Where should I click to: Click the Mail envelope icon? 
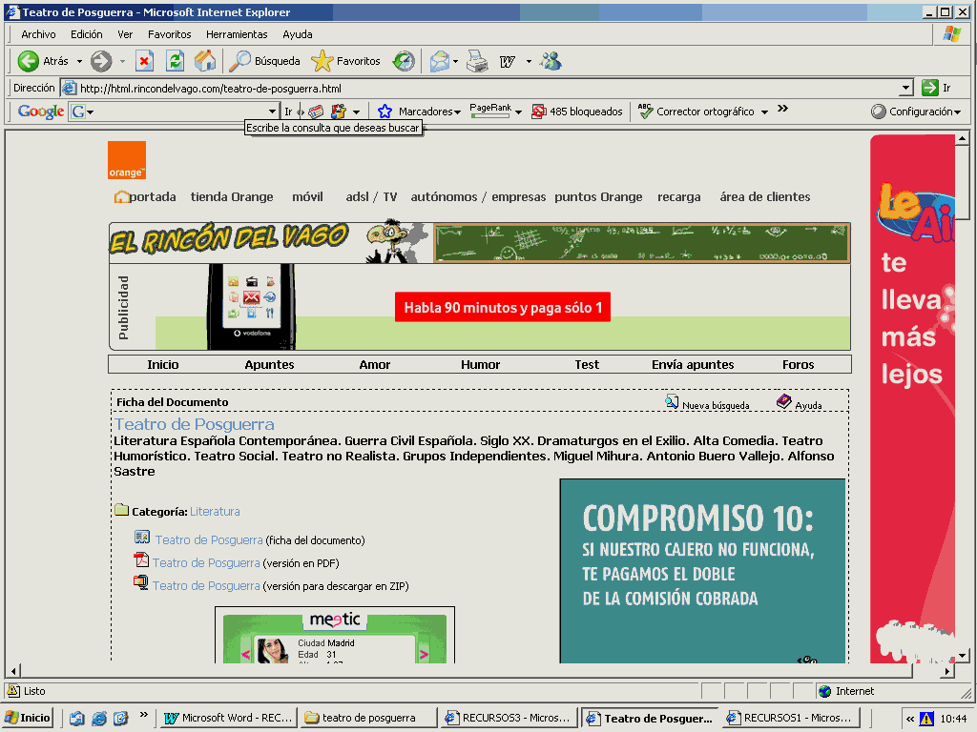coord(439,61)
